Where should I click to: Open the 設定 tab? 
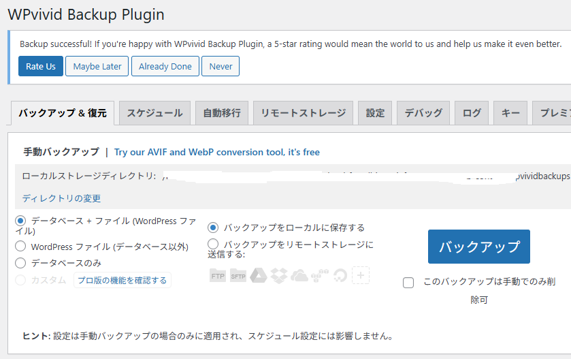pyautogui.click(x=375, y=113)
